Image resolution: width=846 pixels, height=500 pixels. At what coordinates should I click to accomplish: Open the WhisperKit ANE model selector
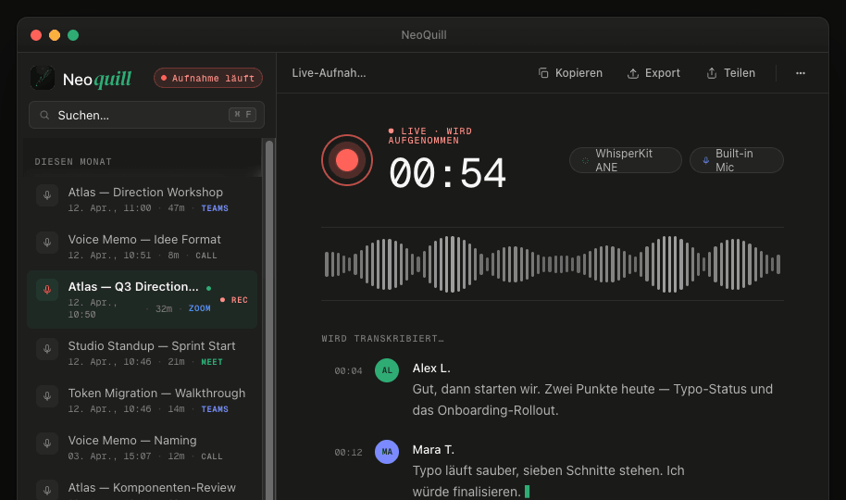point(626,160)
